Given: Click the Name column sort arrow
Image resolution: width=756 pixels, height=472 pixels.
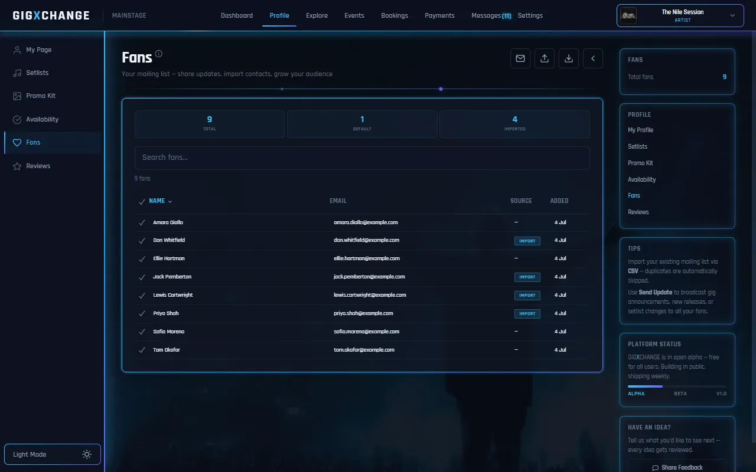Looking at the screenshot, I should pos(170,202).
